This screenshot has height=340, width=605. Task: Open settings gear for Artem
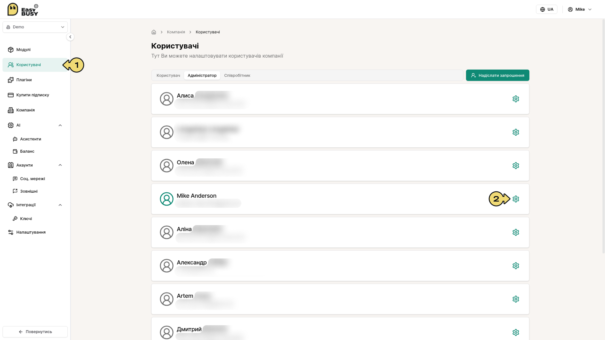[516, 299]
